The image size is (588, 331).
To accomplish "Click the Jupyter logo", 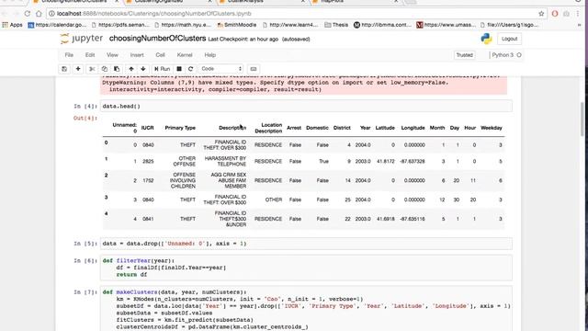I will click(x=82, y=39).
